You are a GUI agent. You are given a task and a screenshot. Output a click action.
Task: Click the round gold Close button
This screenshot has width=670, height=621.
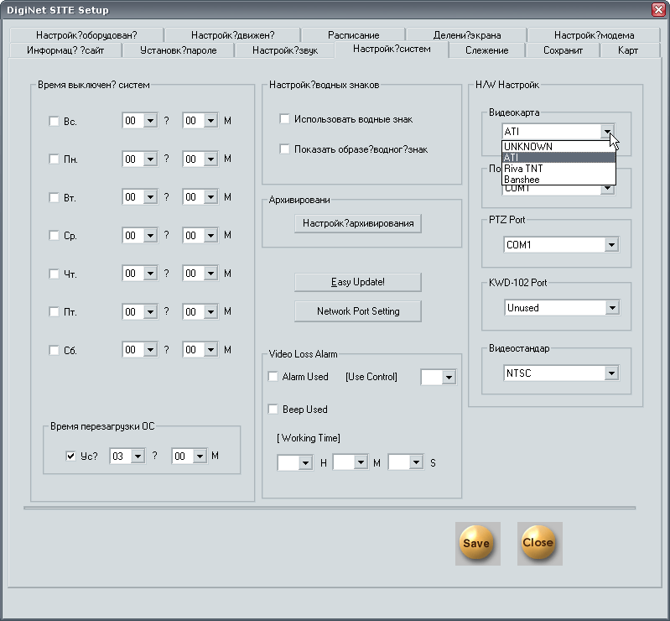tap(538, 543)
